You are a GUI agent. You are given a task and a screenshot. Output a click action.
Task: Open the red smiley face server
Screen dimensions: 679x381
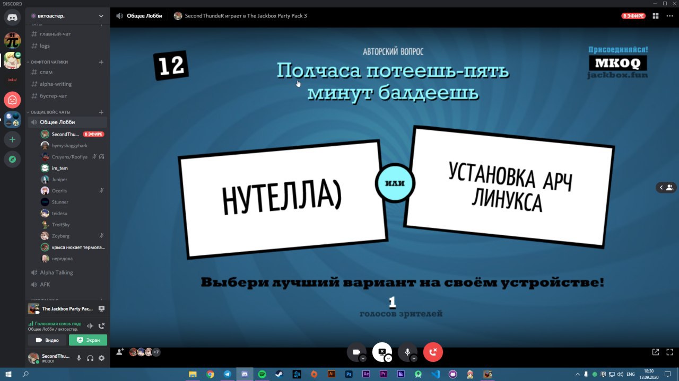click(x=12, y=100)
